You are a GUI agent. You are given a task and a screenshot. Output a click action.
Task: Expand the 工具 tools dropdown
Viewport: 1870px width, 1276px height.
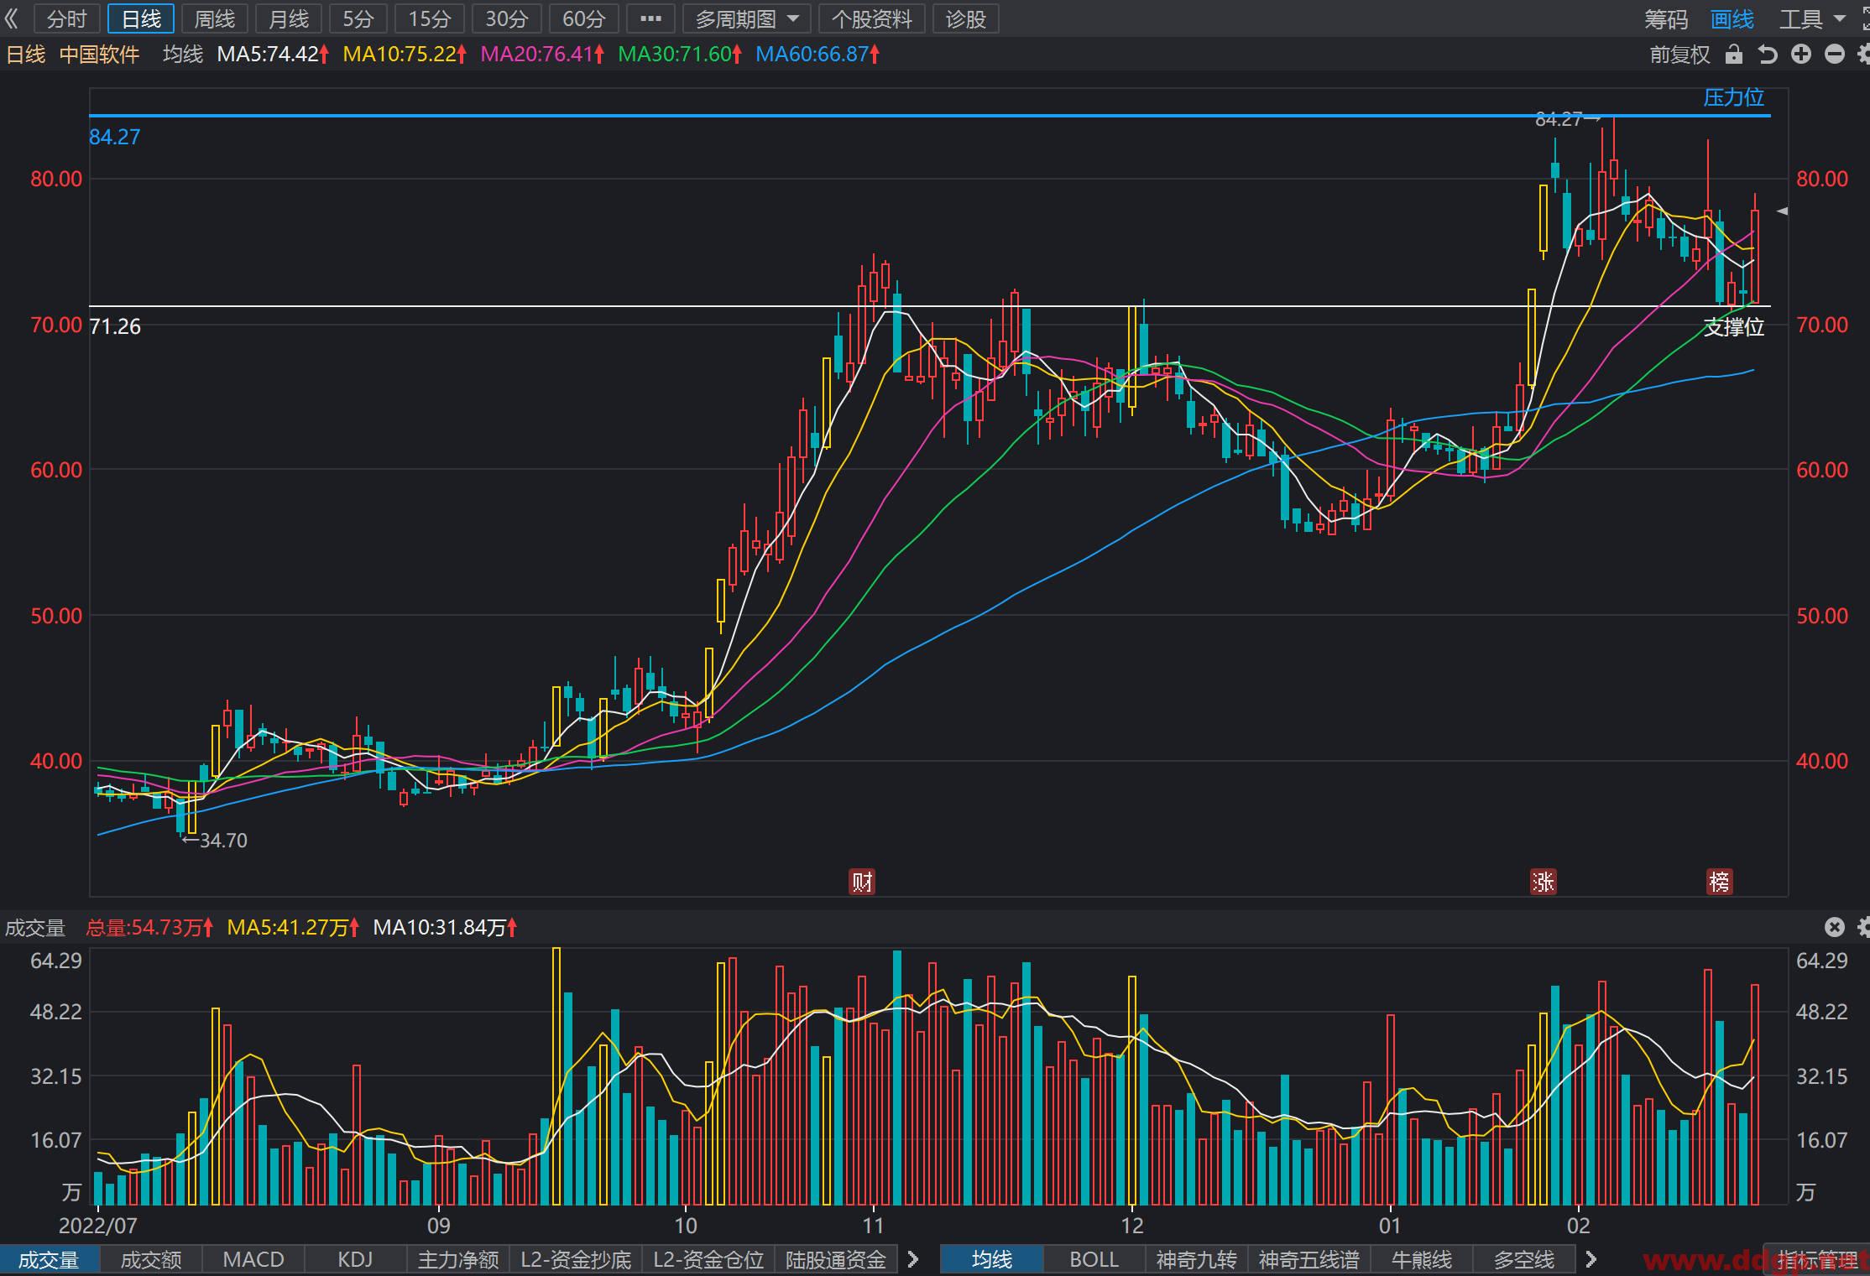pos(1812,18)
